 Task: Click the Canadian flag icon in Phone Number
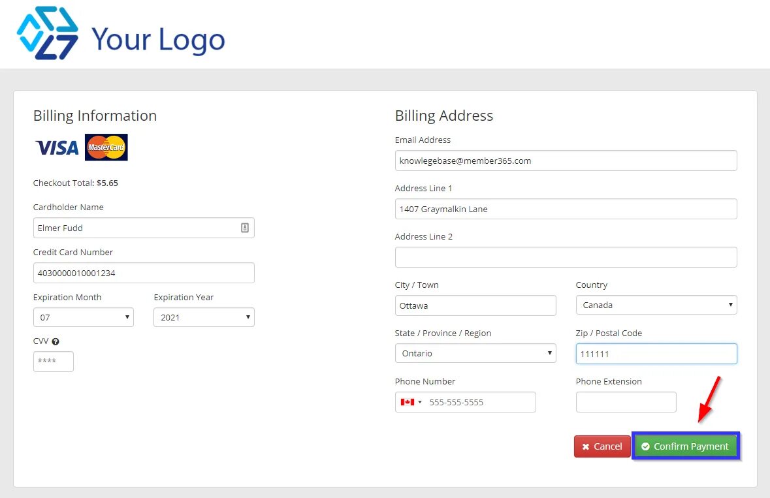407,402
